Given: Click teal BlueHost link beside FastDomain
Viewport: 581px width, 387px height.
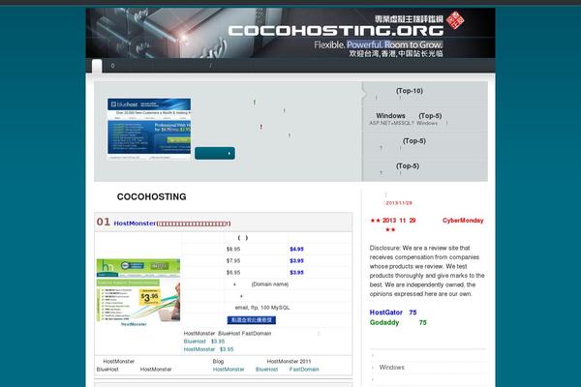Looking at the screenshot, I should (x=266, y=370).
